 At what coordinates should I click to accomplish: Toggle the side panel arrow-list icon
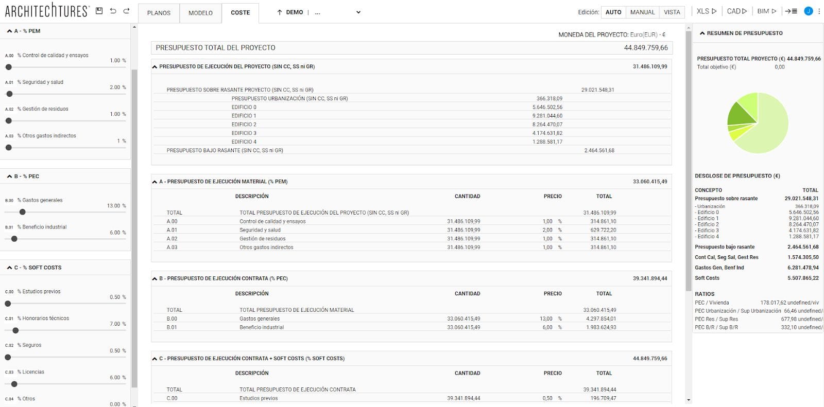tap(791, 11)
